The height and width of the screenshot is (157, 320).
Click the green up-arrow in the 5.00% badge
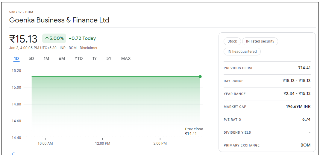pos(47,38)
